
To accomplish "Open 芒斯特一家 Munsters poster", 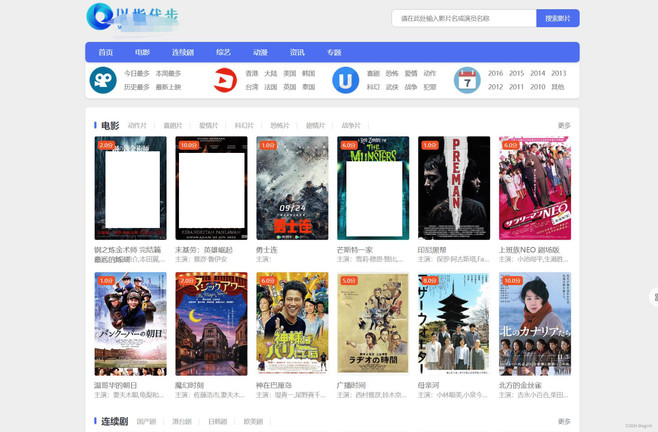I will tap(373, 188).
